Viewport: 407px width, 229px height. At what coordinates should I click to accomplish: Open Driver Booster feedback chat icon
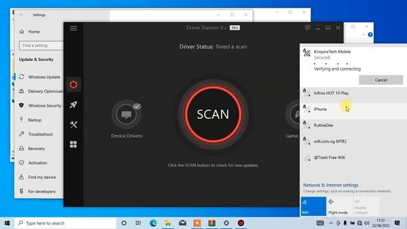click(x=308, y=27)
